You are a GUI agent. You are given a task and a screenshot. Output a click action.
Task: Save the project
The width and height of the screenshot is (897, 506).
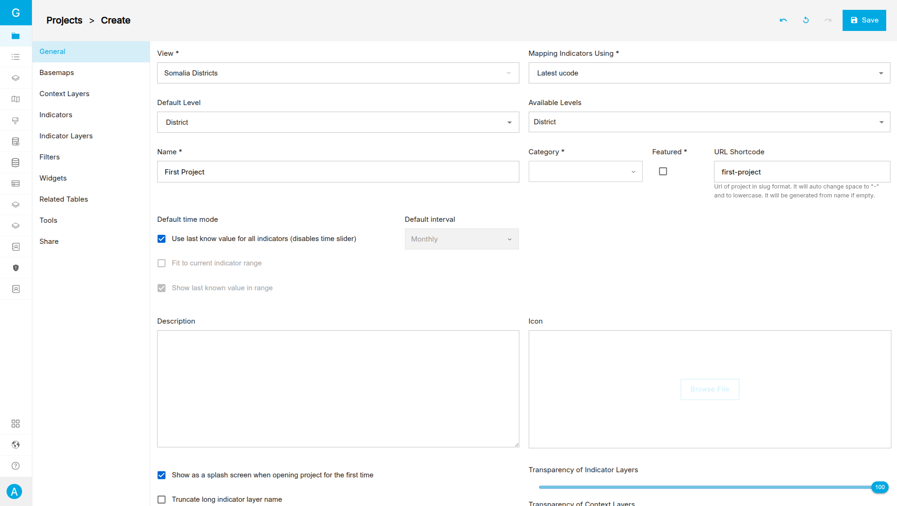click(x=864, y=20)
